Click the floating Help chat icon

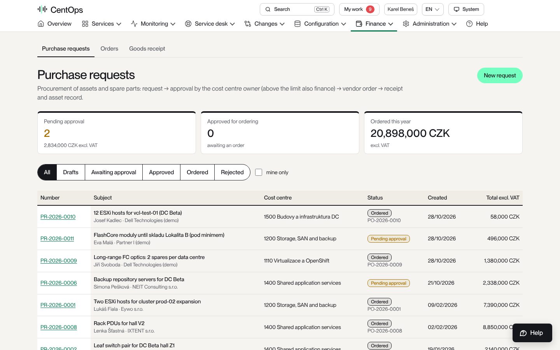click(x=523, y=333)
